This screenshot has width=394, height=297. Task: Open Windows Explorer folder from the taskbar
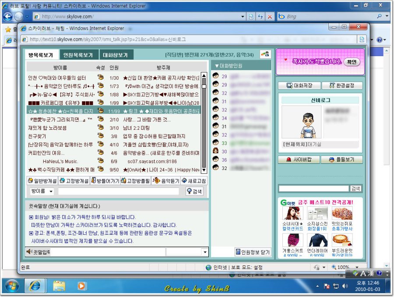[x=59, y=286]
